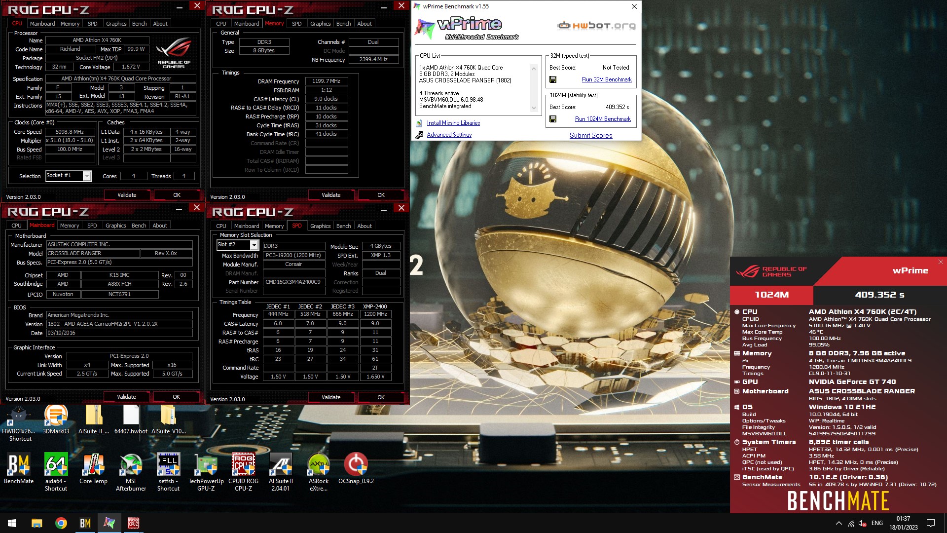Switch to wPrime in taskbar
947x533 pixels.
(x=109, y=523)
